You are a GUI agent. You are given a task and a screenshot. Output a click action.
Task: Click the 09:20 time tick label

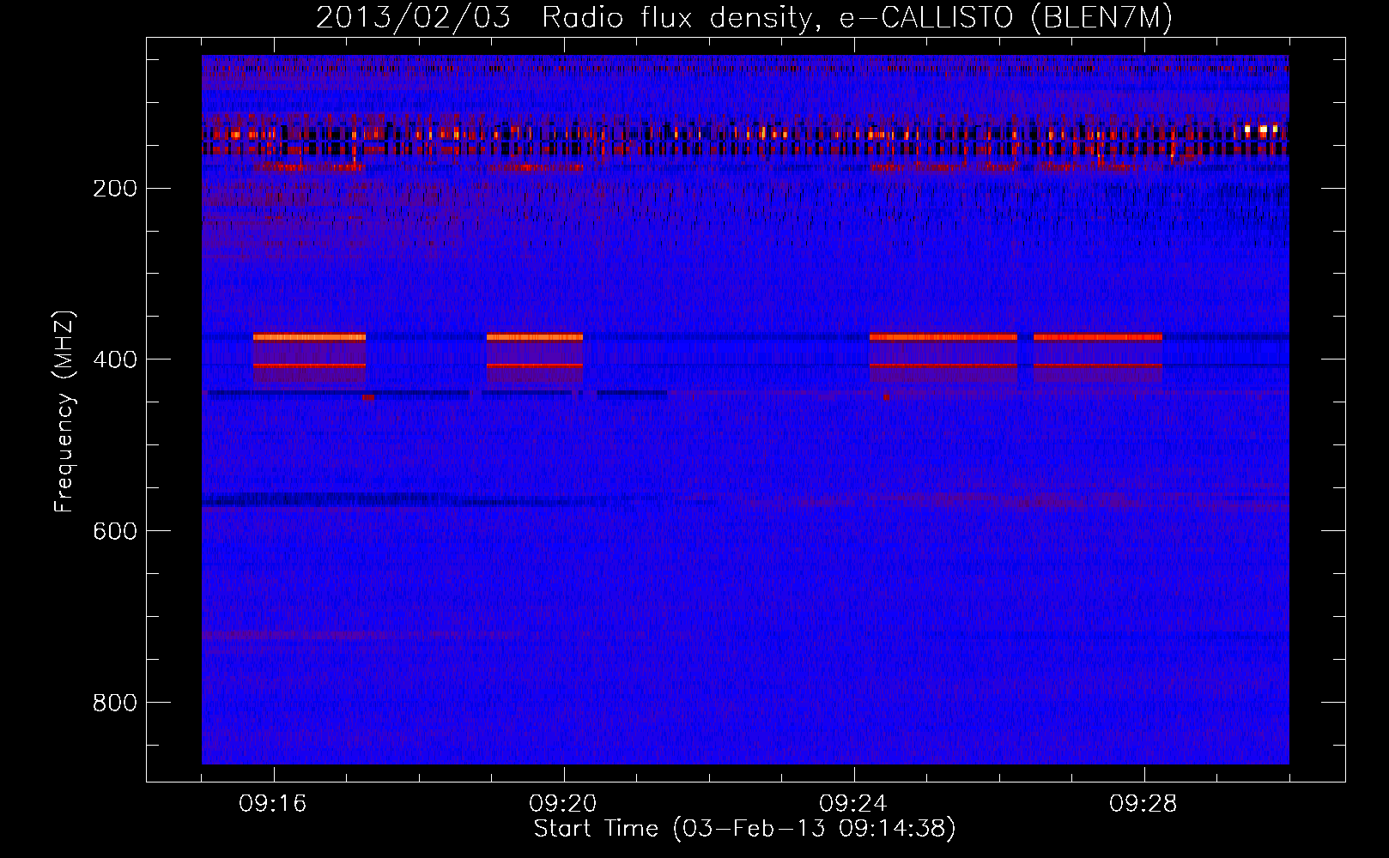pyautogui.click(x=563, y=804)
